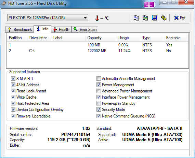The image size is (195, 158).
Task: Click the Exit button
Action: pyautogui.click(x=180, y=18)
